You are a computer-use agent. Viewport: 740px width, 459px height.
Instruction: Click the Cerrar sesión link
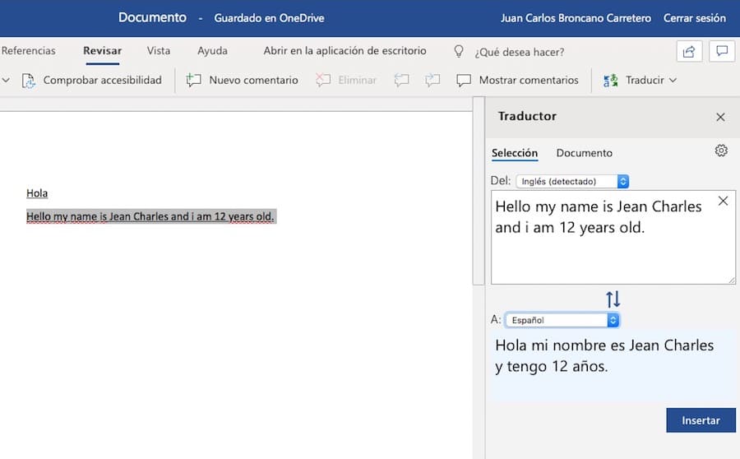pyautogui.click(x=696, y=18)
